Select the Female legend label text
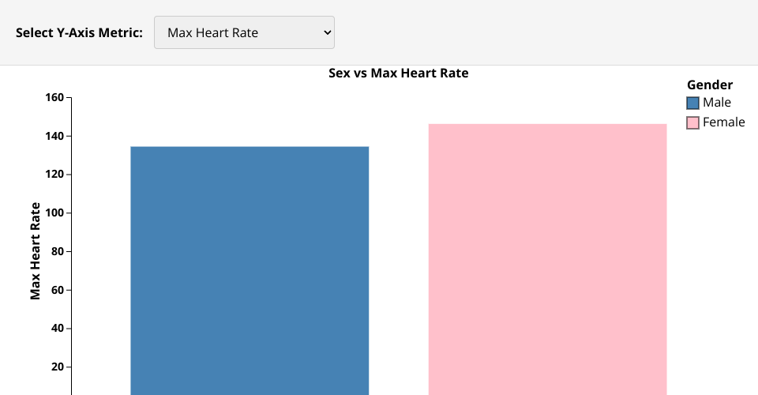 pos(724,122)
